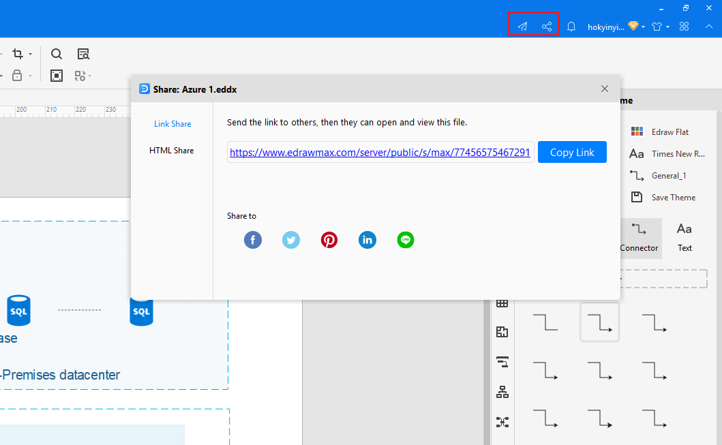Viewport: 722px width, 445px height.
Task: Expand the account dropdown arrow beside the diamond
Action: 644,27
